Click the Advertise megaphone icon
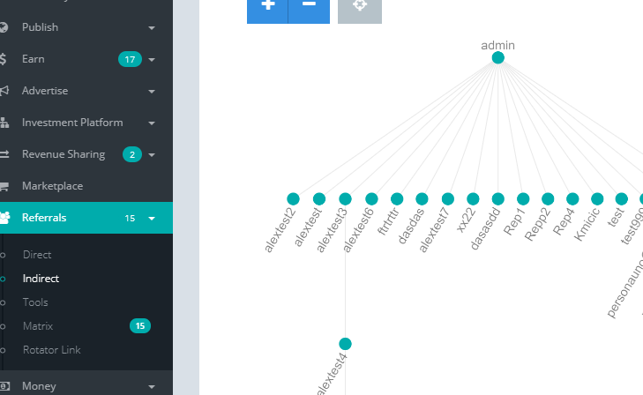643x395 pixels. [4, 91]
